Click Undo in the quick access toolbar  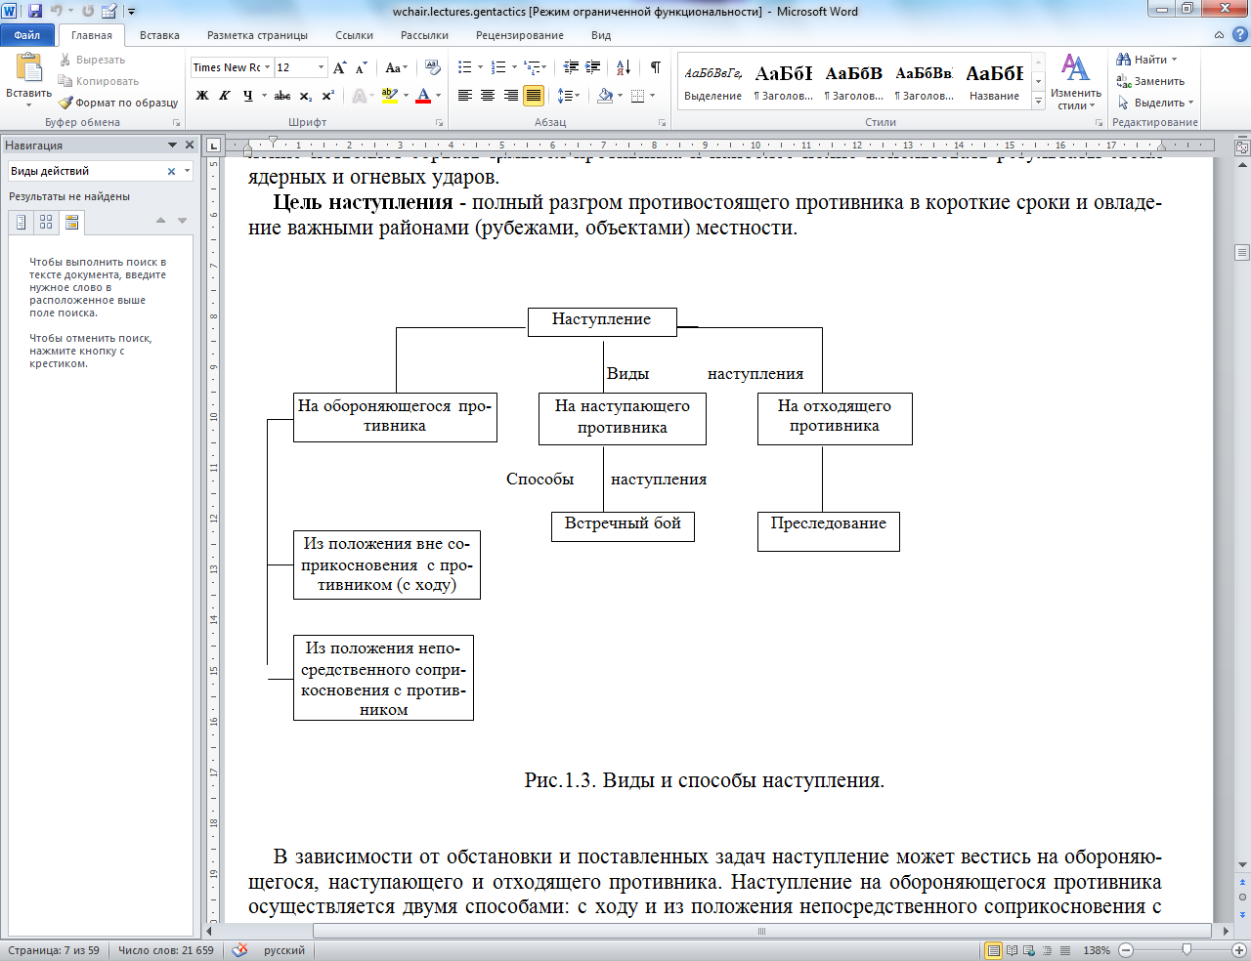pos(57,12)
